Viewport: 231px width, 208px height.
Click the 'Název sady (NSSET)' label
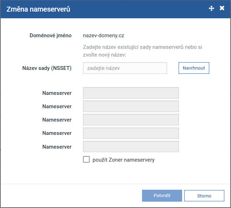[x=47, y=68]
